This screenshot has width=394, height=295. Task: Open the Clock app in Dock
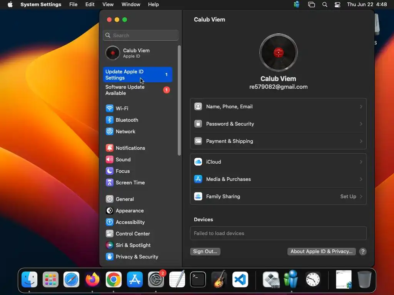(x=313, y=280)
